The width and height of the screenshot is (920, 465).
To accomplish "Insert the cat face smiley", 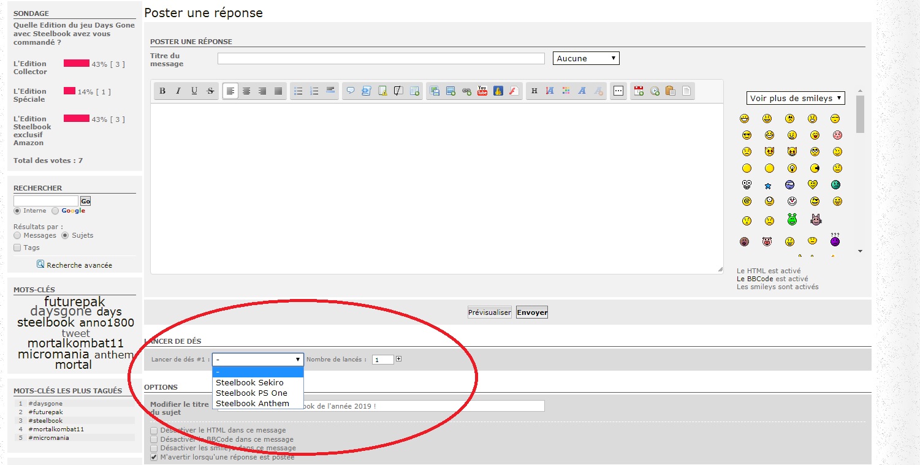I will [815, 219].
